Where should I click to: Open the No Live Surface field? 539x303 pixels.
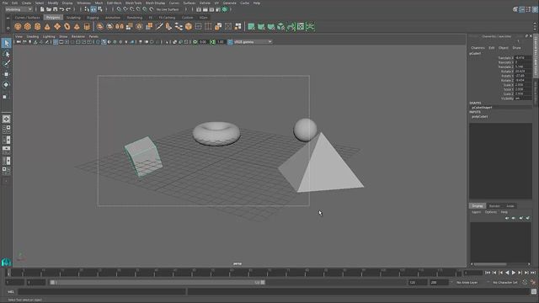pyautogui.click(x=168, y=9)
